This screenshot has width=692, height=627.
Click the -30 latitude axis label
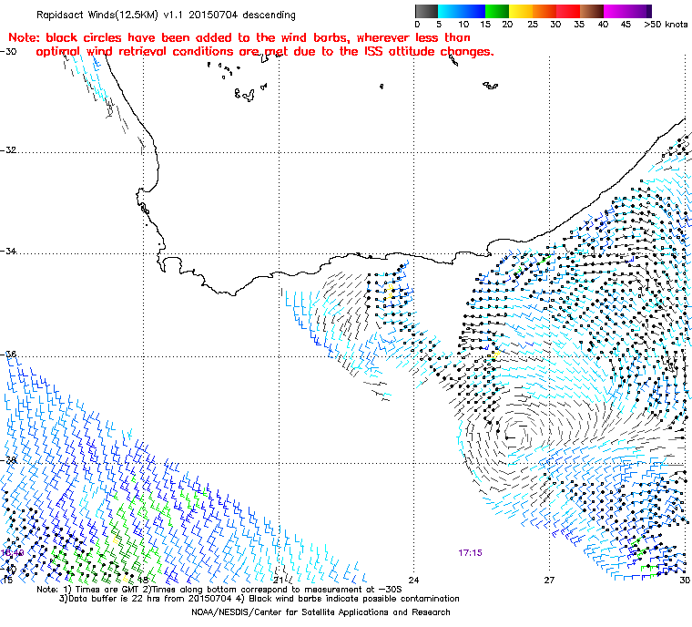pos(9,51)
